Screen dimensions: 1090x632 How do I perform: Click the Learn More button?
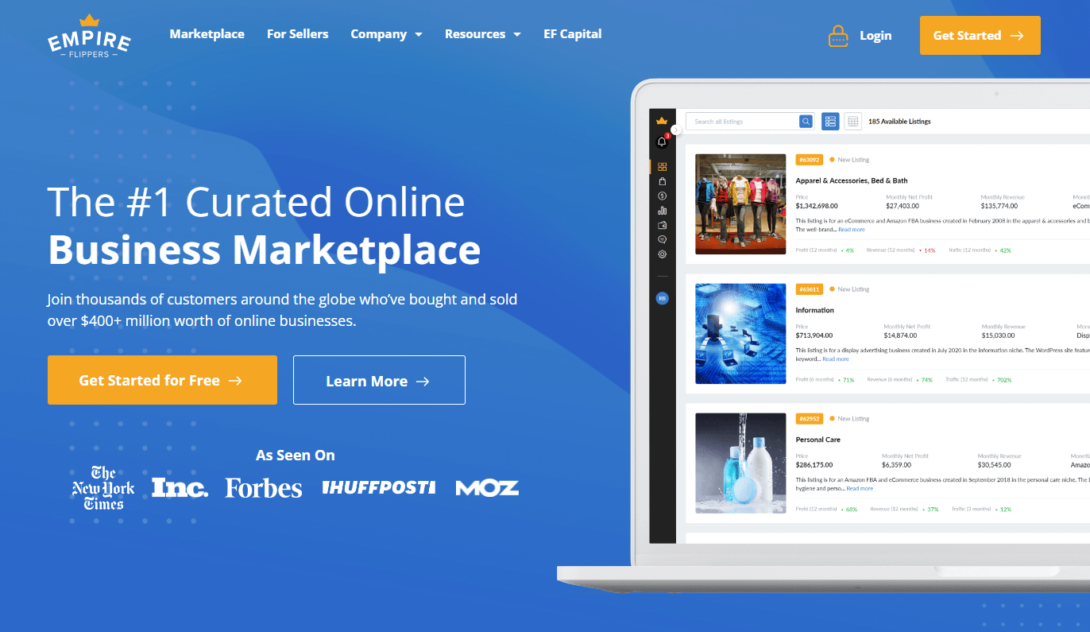coord(379,380)
